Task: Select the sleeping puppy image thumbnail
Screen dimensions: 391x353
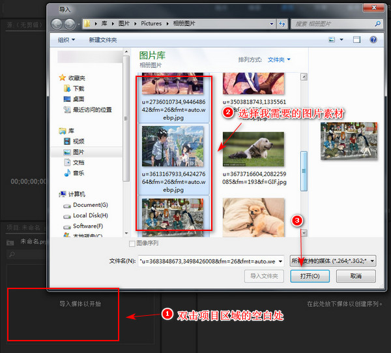Action: tap(253, 217)
